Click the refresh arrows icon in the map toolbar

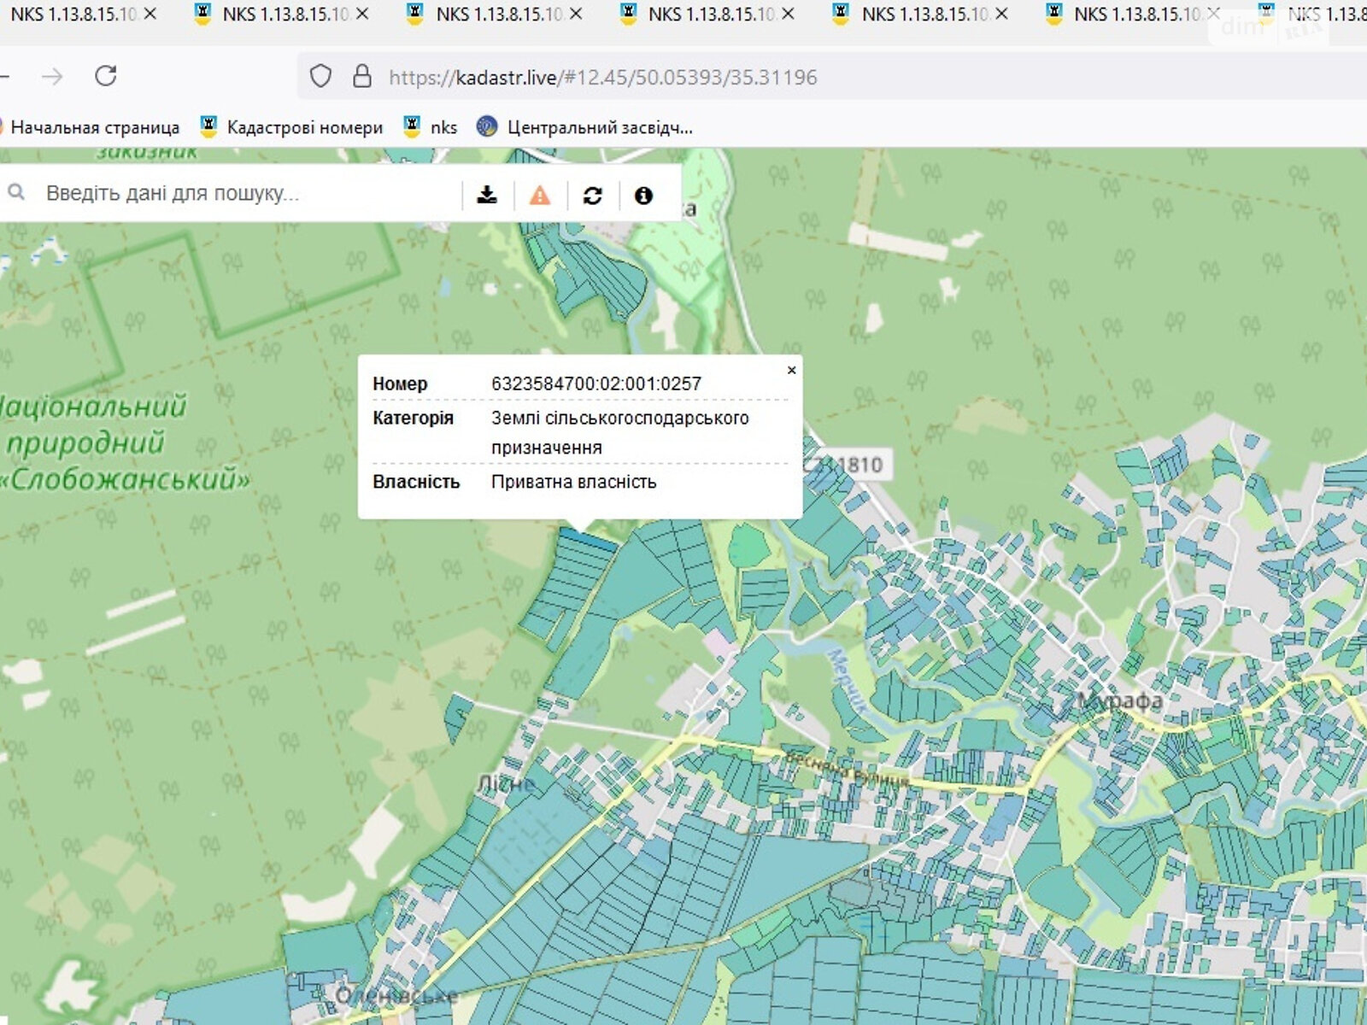tap(592, 196)
